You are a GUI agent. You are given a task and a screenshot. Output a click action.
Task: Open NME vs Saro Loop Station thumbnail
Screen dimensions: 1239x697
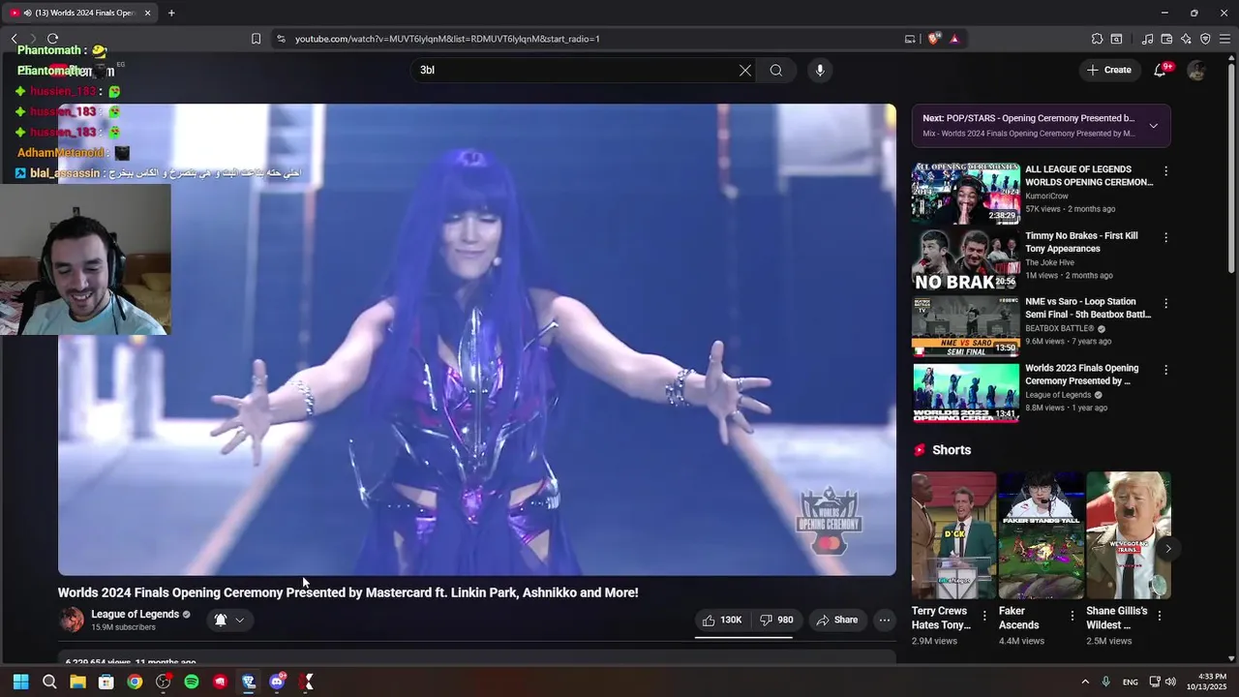[x=965, y=326]
